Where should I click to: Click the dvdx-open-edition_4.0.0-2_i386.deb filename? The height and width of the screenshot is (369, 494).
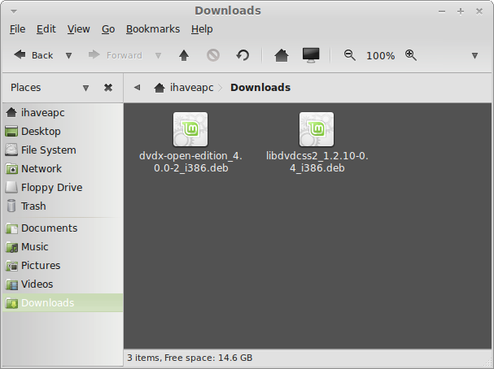coord(190,162)
